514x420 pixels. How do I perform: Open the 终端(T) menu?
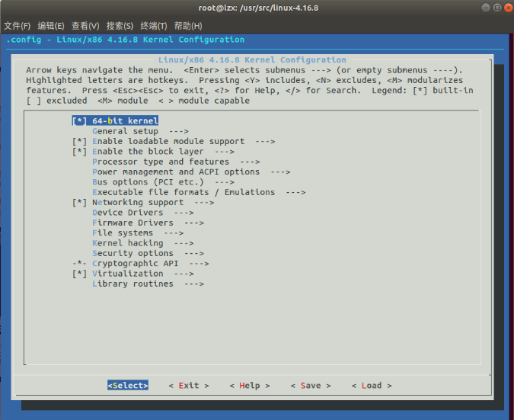pos(154,26)
